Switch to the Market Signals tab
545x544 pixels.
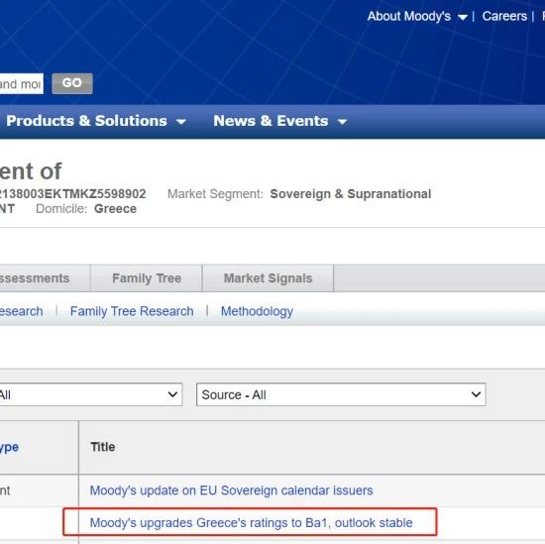[x=268, y=278]
